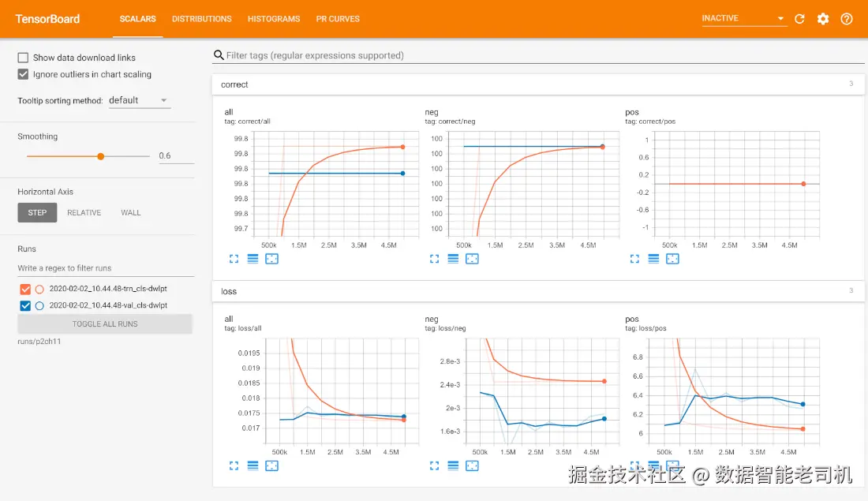
Task: Set horizontal axis to RELATIVE
Action: 84,212
